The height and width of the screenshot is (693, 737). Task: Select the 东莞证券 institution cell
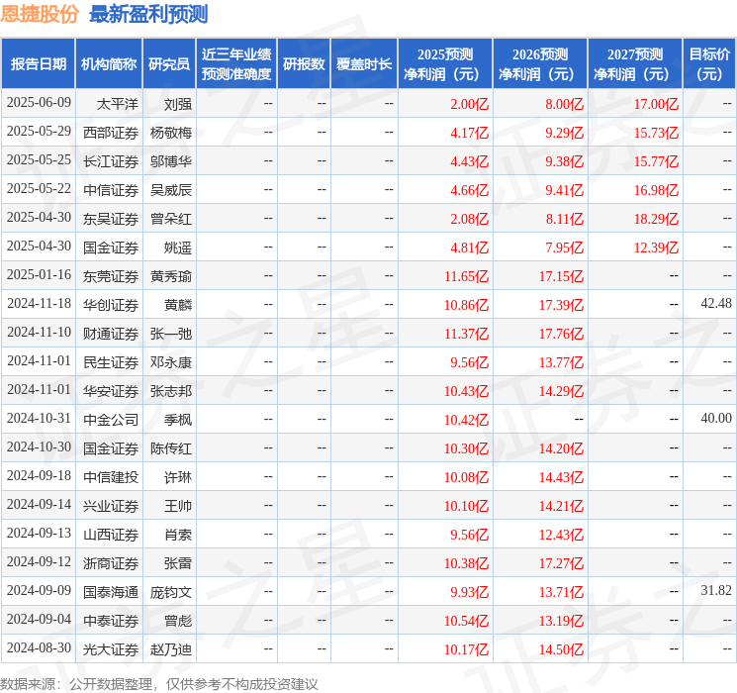111,275
